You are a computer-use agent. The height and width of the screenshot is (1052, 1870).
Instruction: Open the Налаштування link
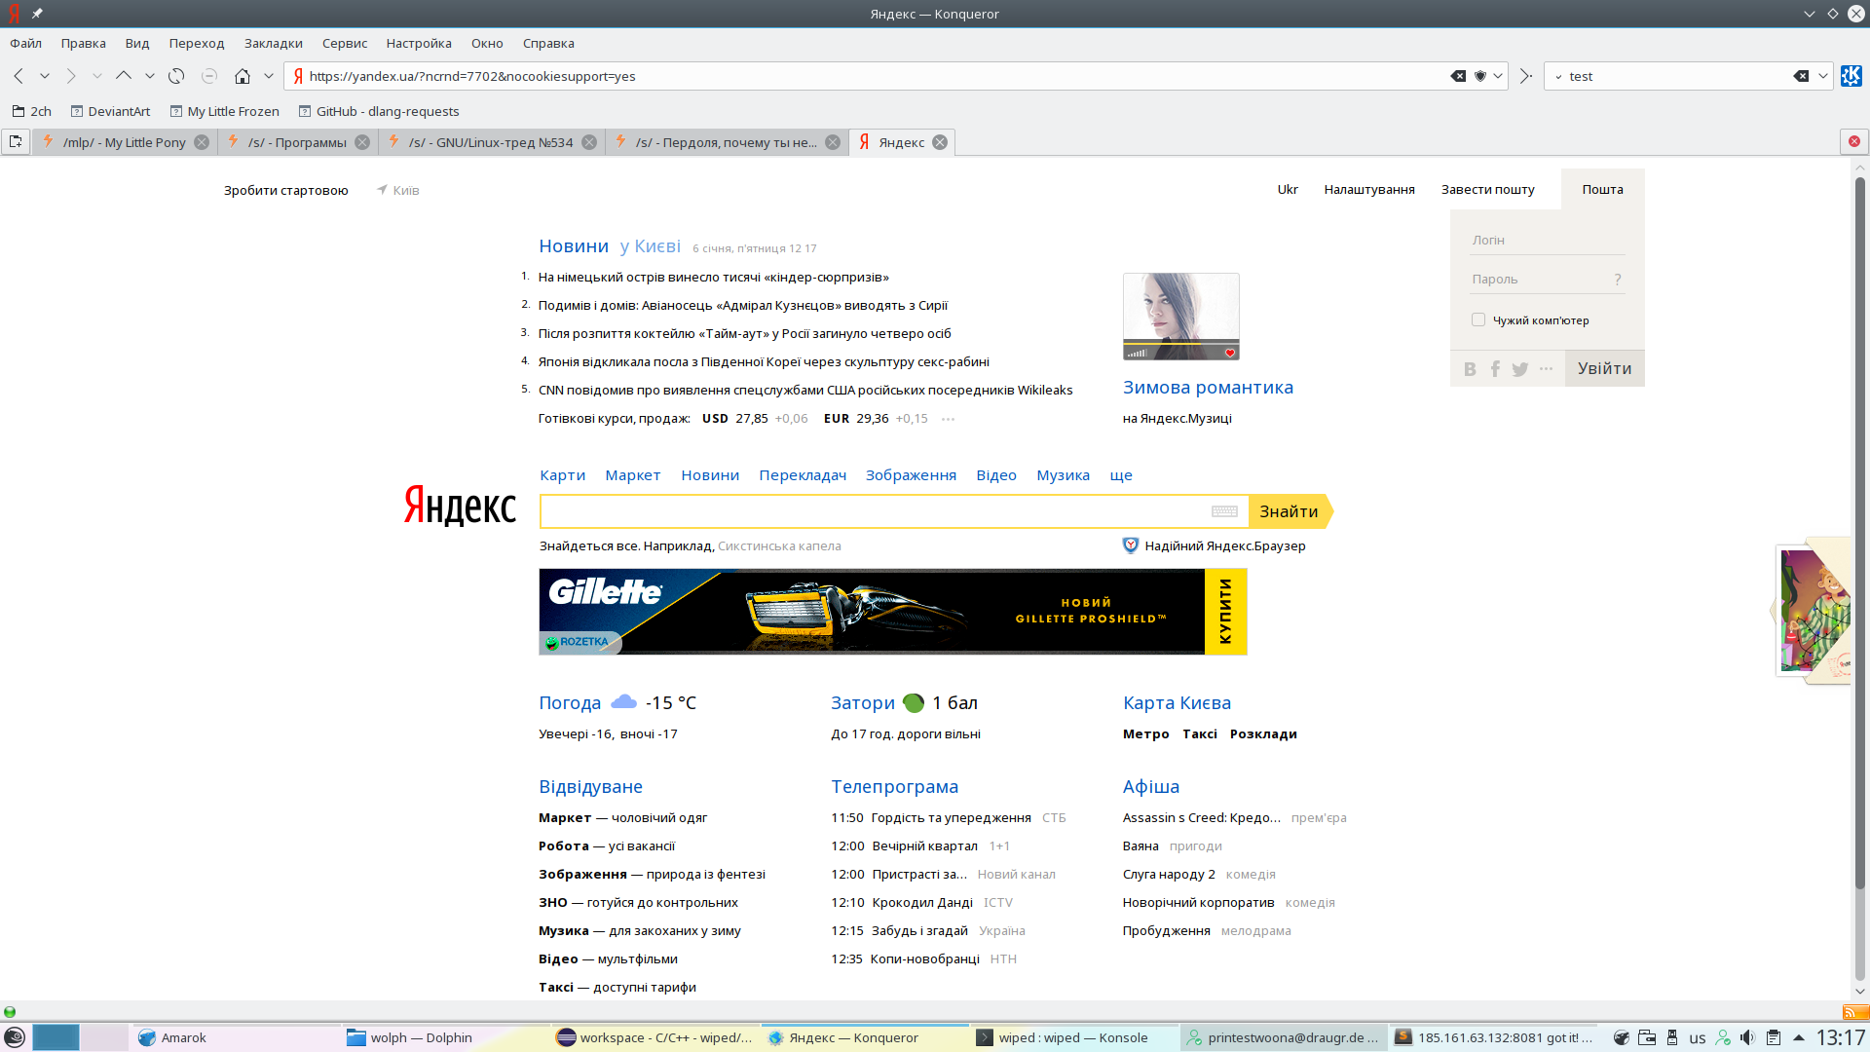(x=1369, y=189)
